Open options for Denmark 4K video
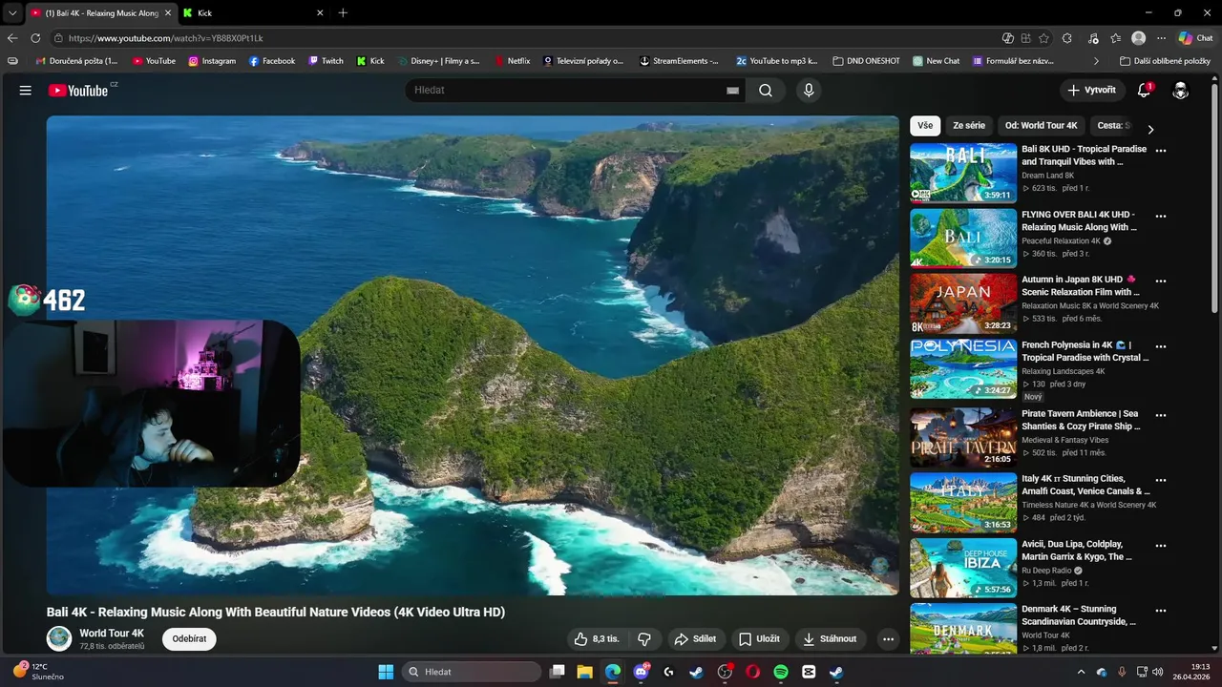1222x687 pixels. 1161,611
